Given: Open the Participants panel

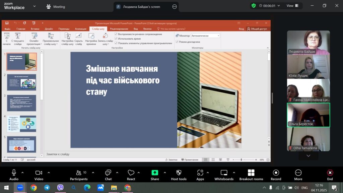Looking at the screenshot, I should 79,175.
